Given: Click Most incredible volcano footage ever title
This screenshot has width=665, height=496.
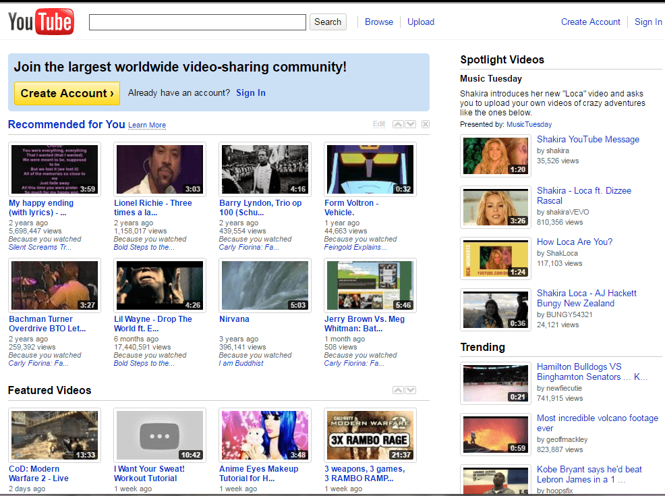Looking at the screenshot, I should [x=598, y=423].
